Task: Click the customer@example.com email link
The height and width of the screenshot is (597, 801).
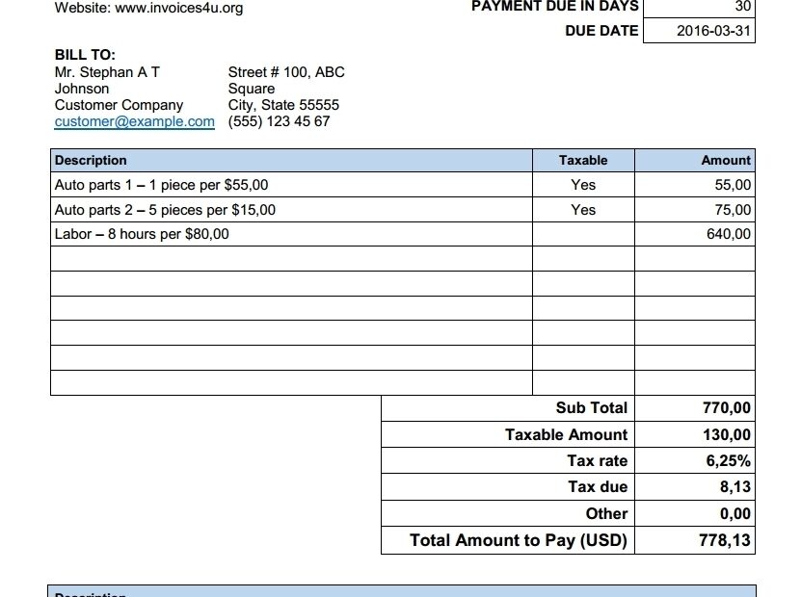Action: [133, 121]
